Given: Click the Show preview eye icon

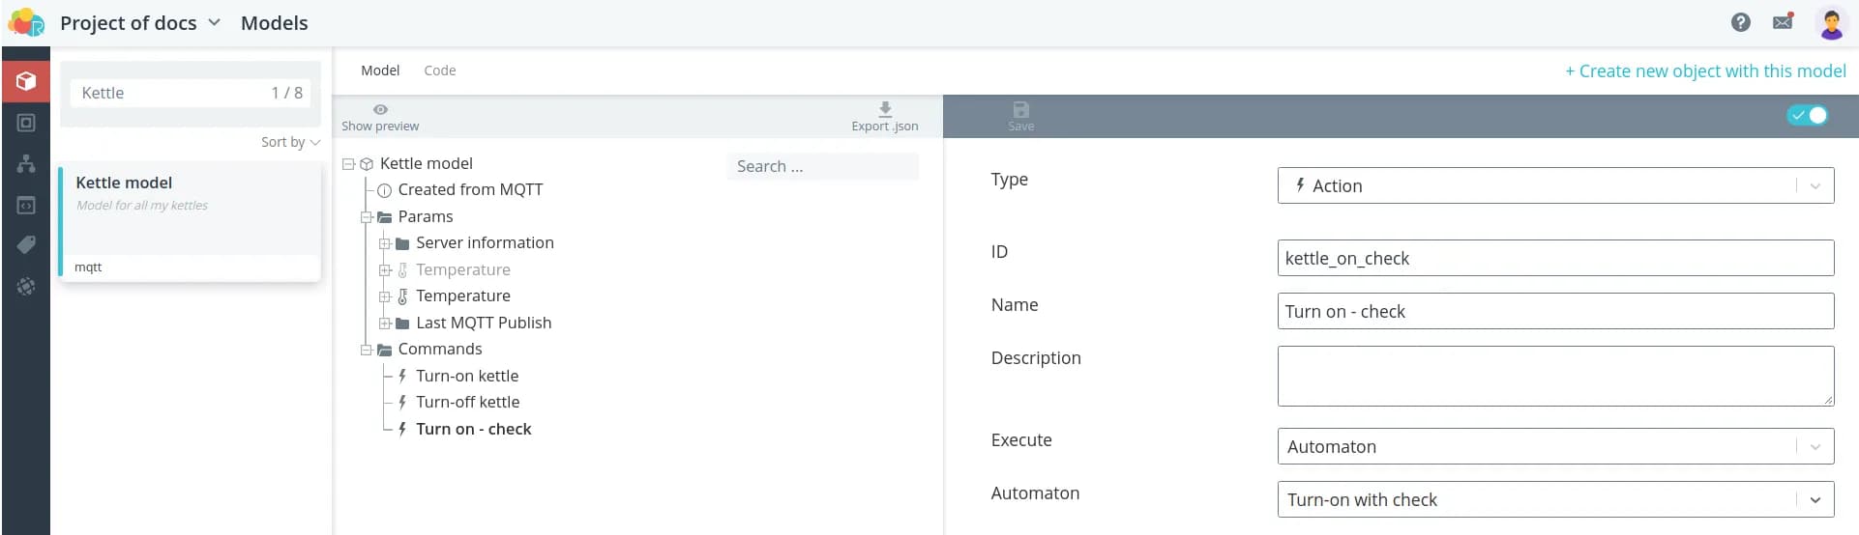Looking at the screenshot, I should [380, 110].
